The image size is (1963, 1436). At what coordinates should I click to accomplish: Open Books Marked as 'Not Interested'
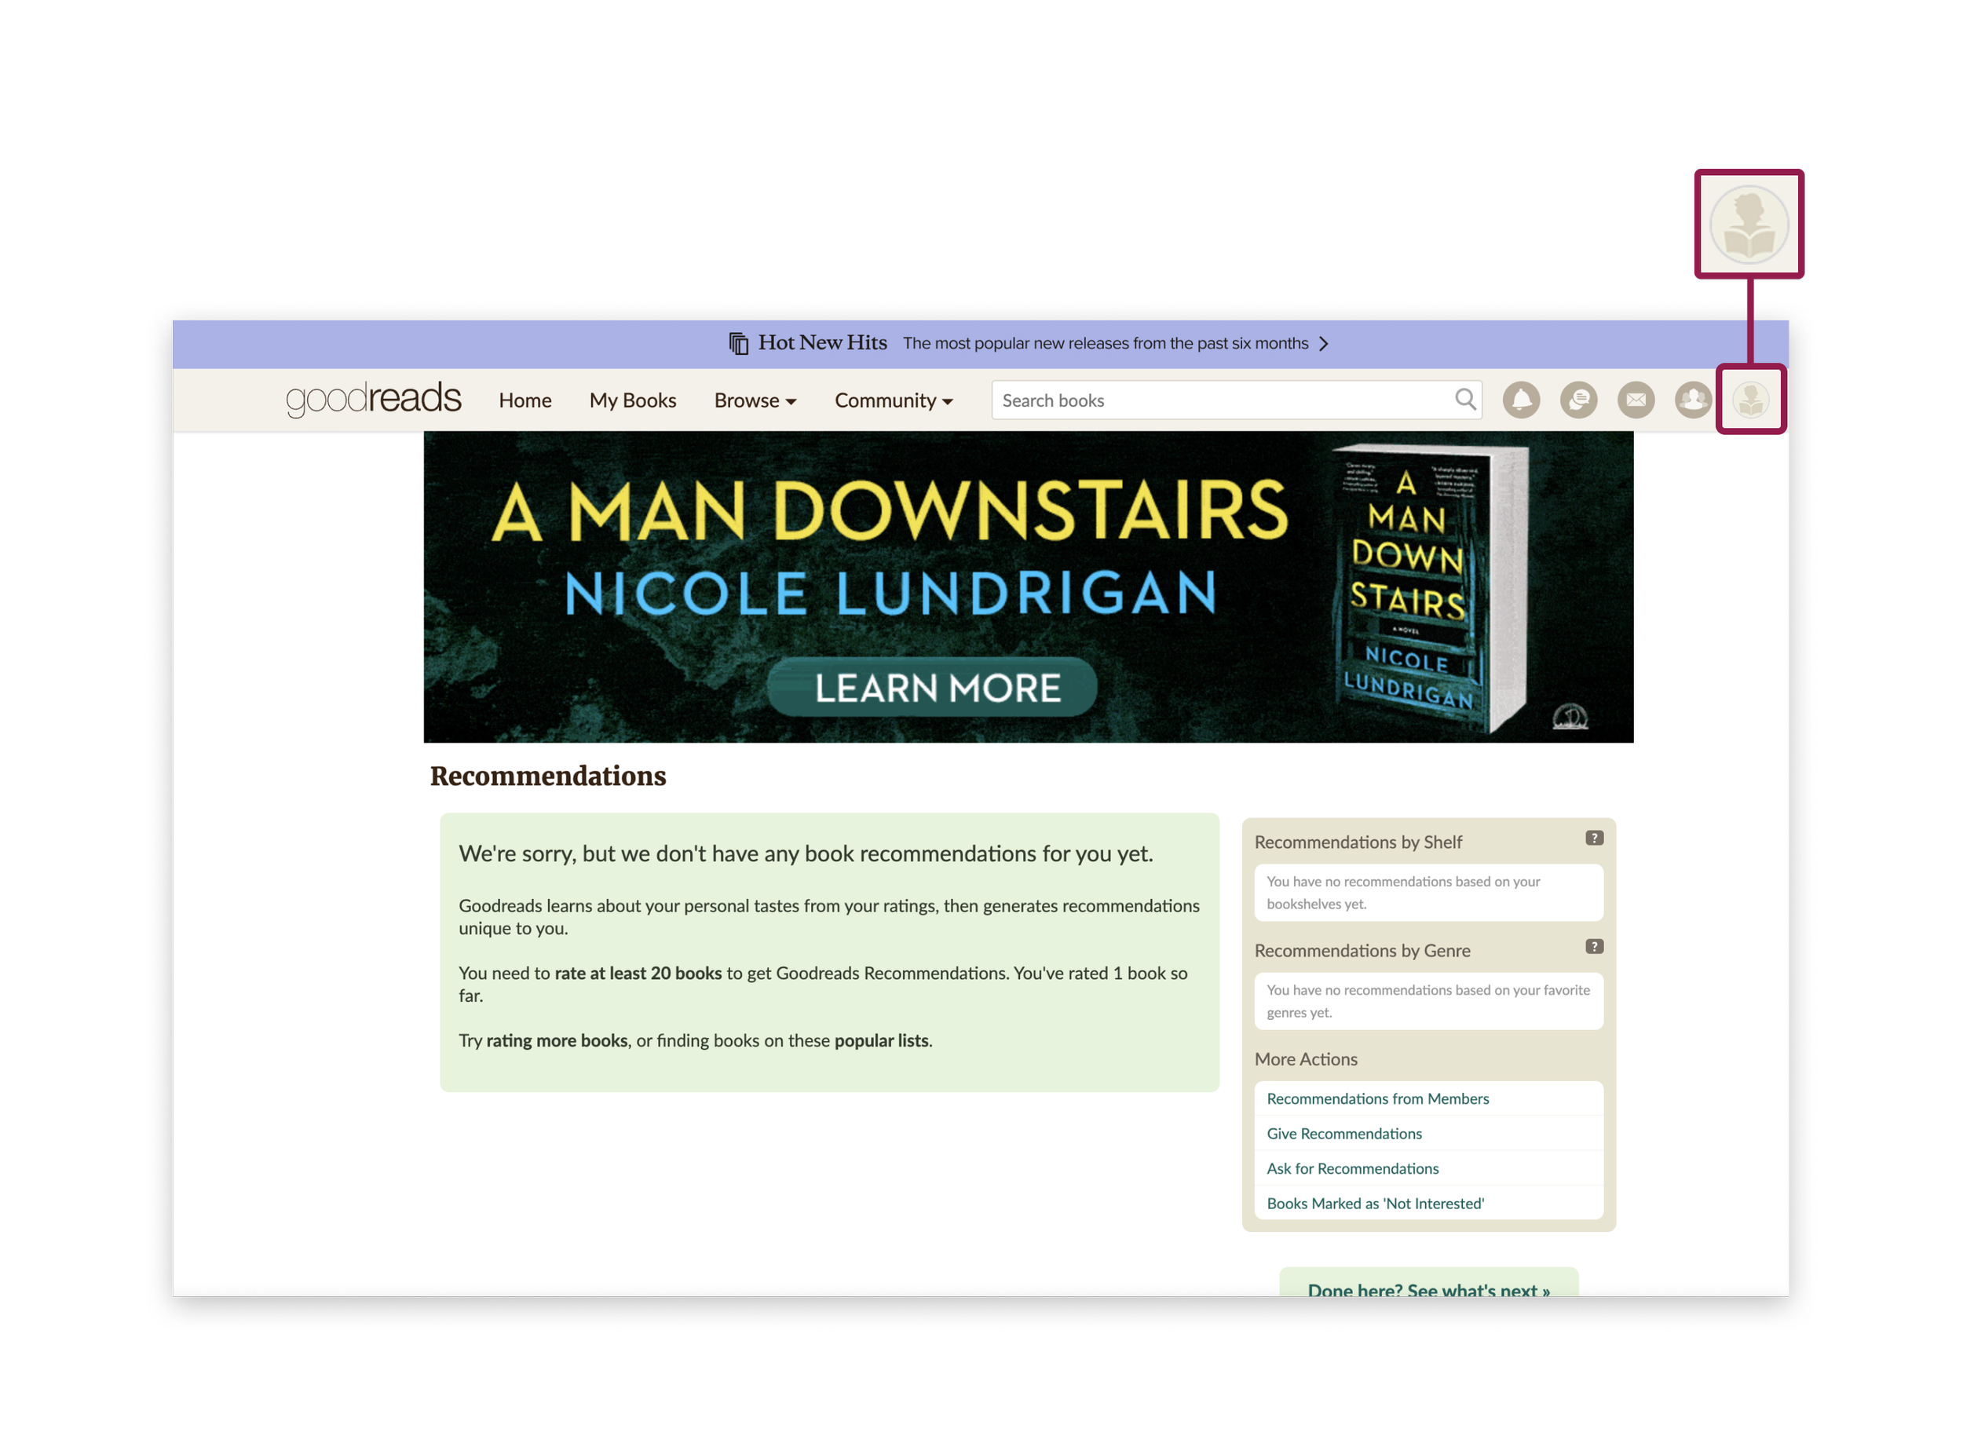pyautogui.click(x=1376, y=1203)
